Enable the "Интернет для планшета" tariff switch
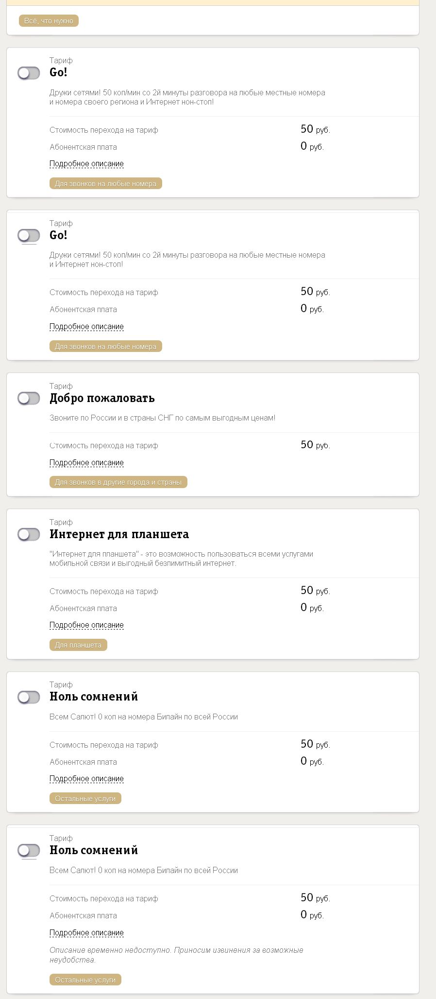 pos(29,534)
